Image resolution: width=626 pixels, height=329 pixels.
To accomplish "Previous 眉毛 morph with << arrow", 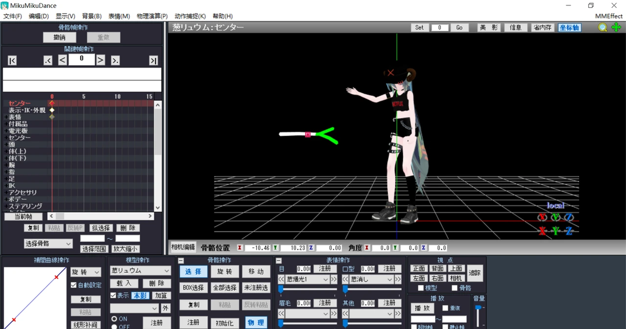I will click(x=281, y=313).
